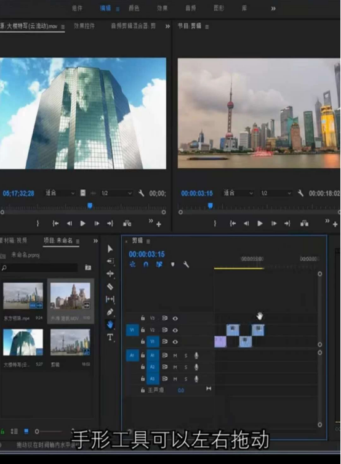This screenshot has height=464, width=341.
Task: Switch to 效果 workspace
Action: (x=162, y=8)
